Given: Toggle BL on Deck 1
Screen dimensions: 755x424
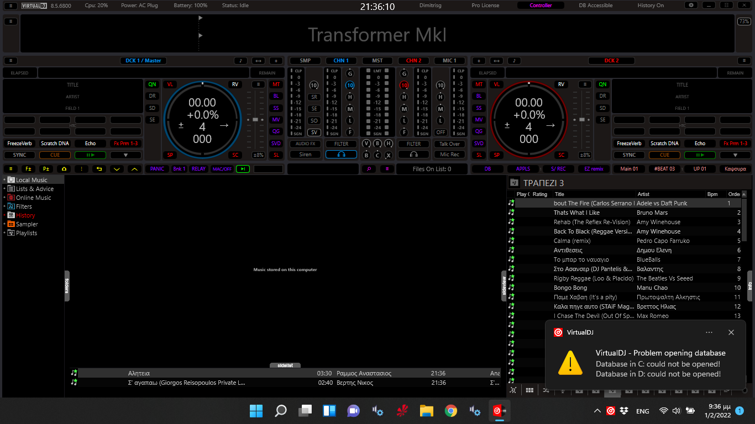Looking at the screenshot, I should (x=276, y=96).
